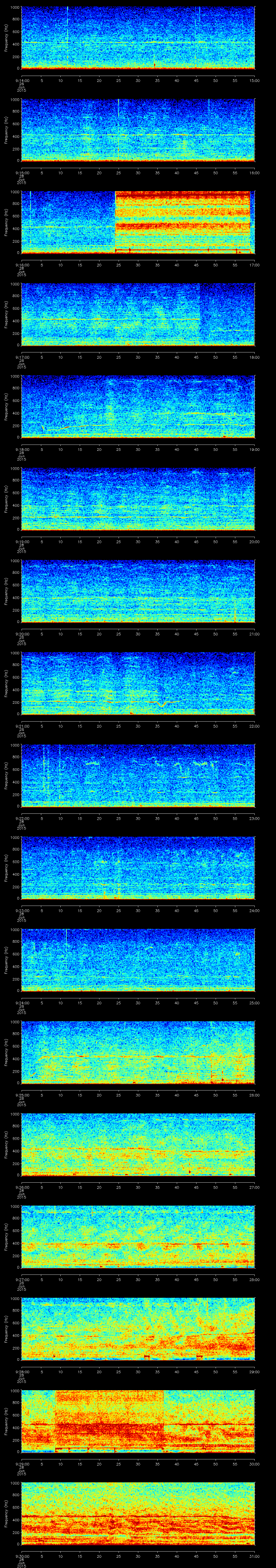The width and height of the screenshot is (276, 1568).
Task: Select the spectrogram panel starting at 9:21:00
Action: click(x=138, y=683)
